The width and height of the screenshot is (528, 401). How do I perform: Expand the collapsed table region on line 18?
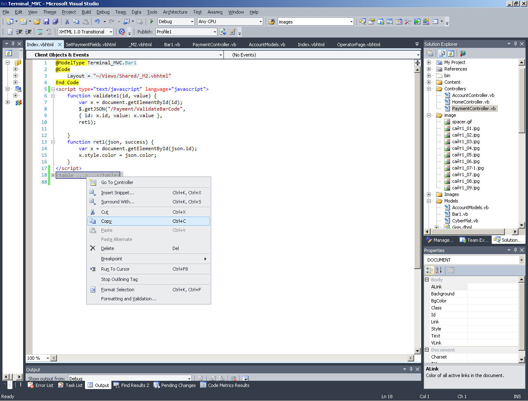pos(53,175)
